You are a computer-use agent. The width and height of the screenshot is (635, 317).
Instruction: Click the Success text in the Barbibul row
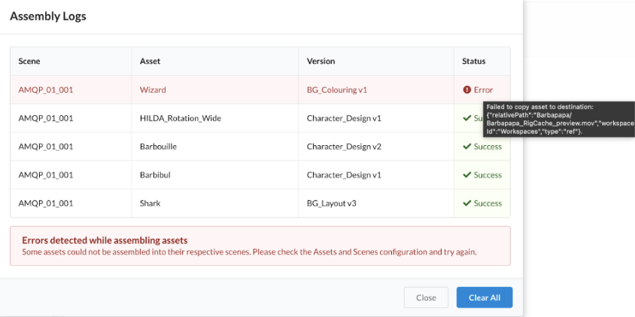click(x=488, y=175)
